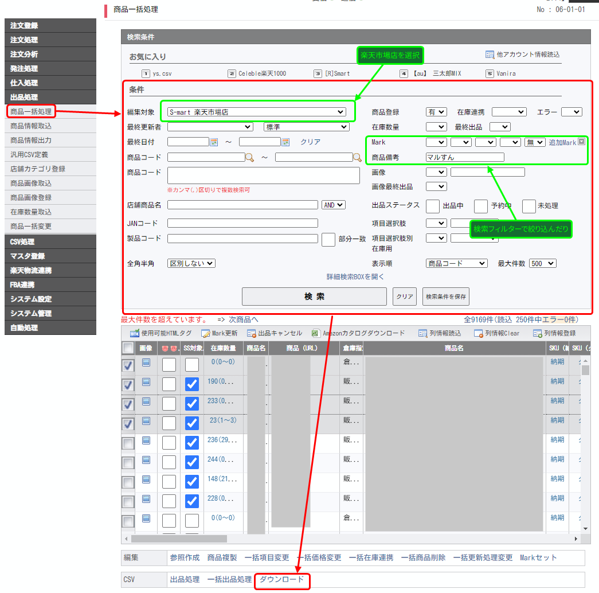
Task: Check the select-all checkbox in table header
Action: (x=128, y=348)
